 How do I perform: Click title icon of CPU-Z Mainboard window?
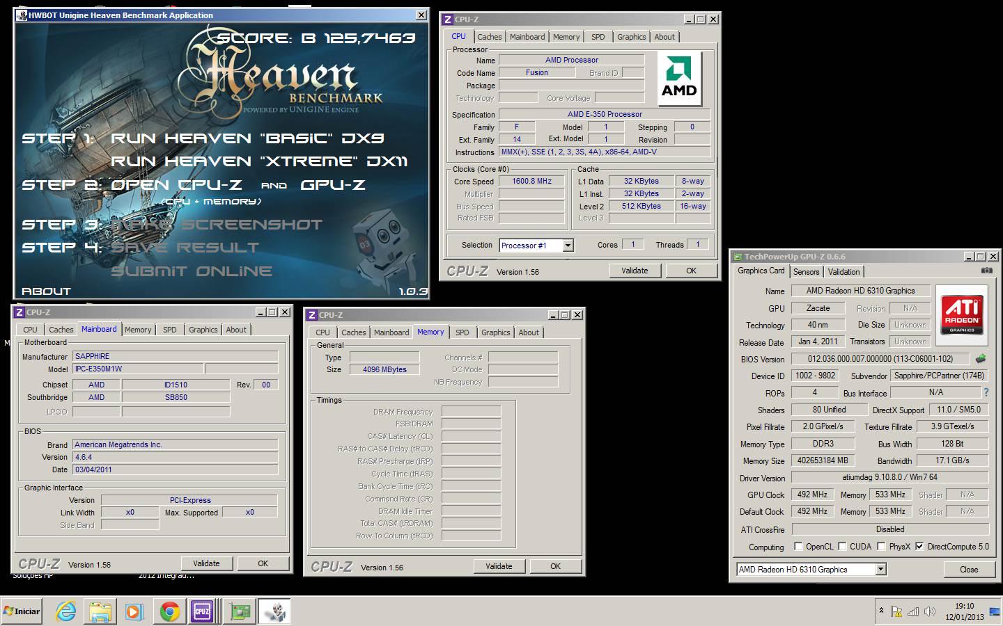coord(20,312)
